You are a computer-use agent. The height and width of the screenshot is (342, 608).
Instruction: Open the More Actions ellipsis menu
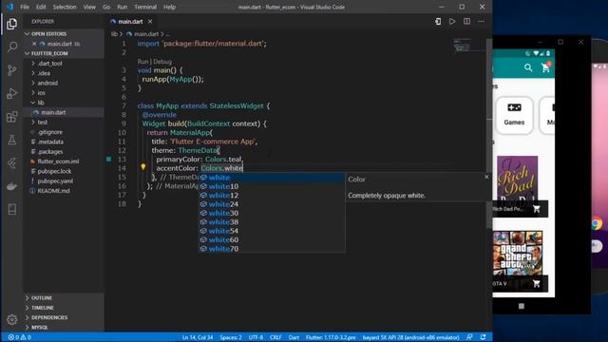click(x=481, y=22)
